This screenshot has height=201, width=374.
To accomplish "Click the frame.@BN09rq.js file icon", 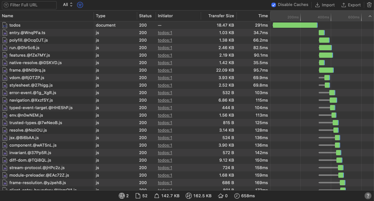I will tap(5, 70).
